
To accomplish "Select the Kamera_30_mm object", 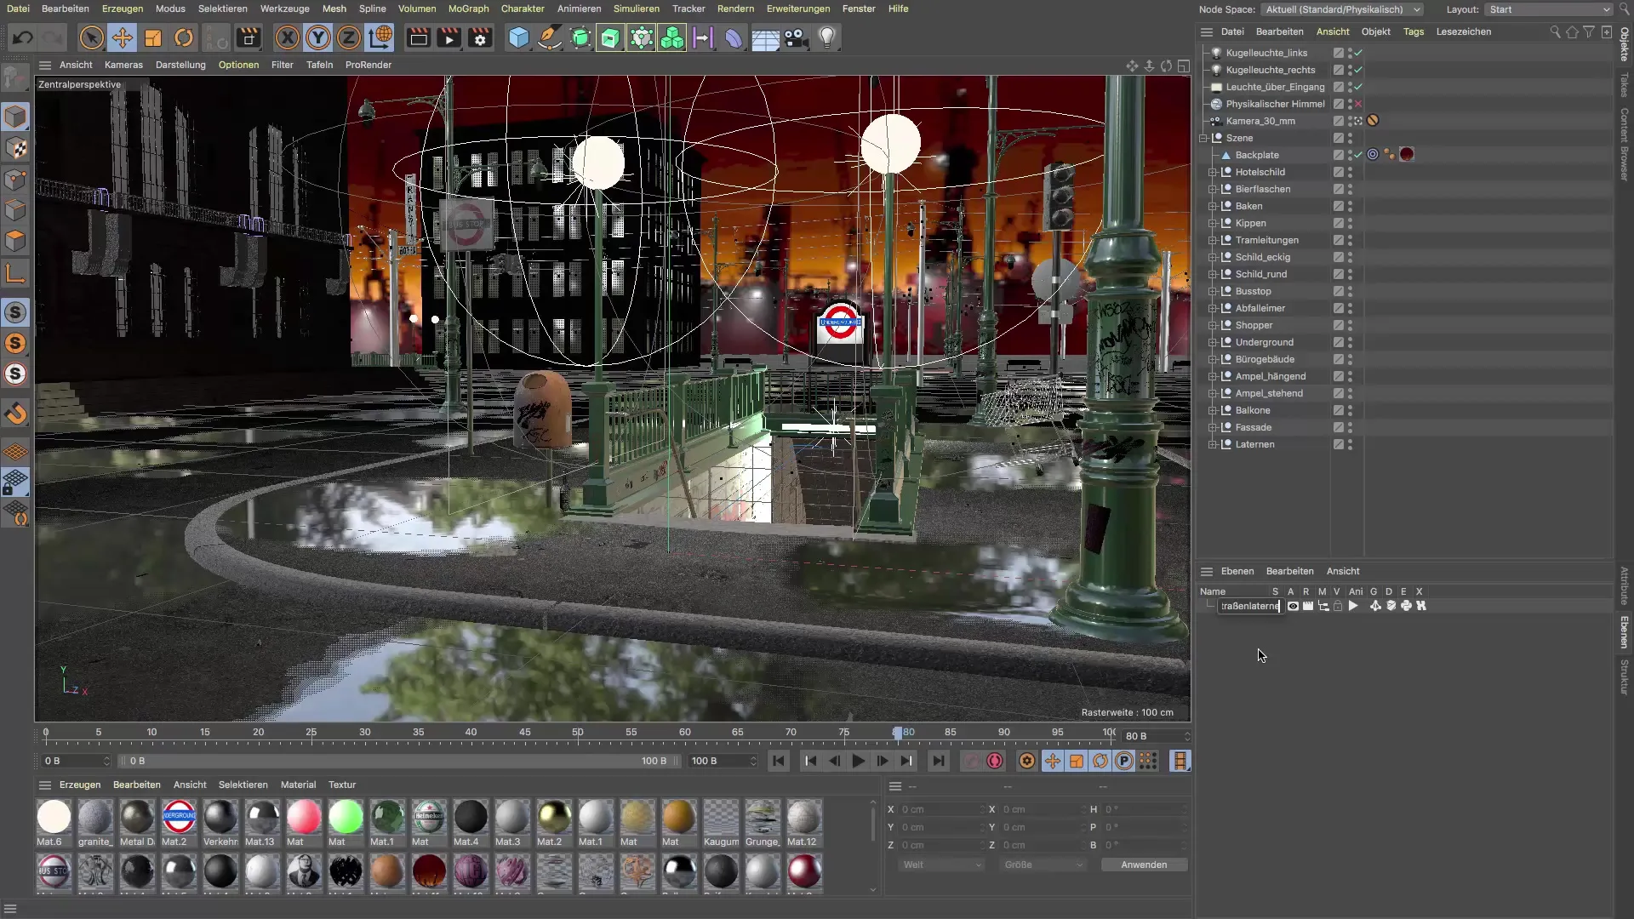I will pyautogui.click(x=1260, y=121).
